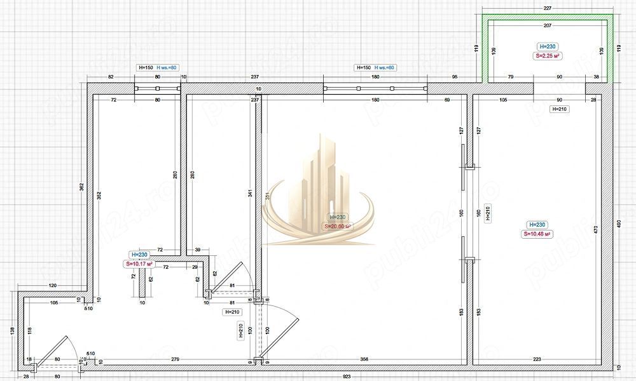Select the 470 vertical room height dimension

(x=596, y=229)
